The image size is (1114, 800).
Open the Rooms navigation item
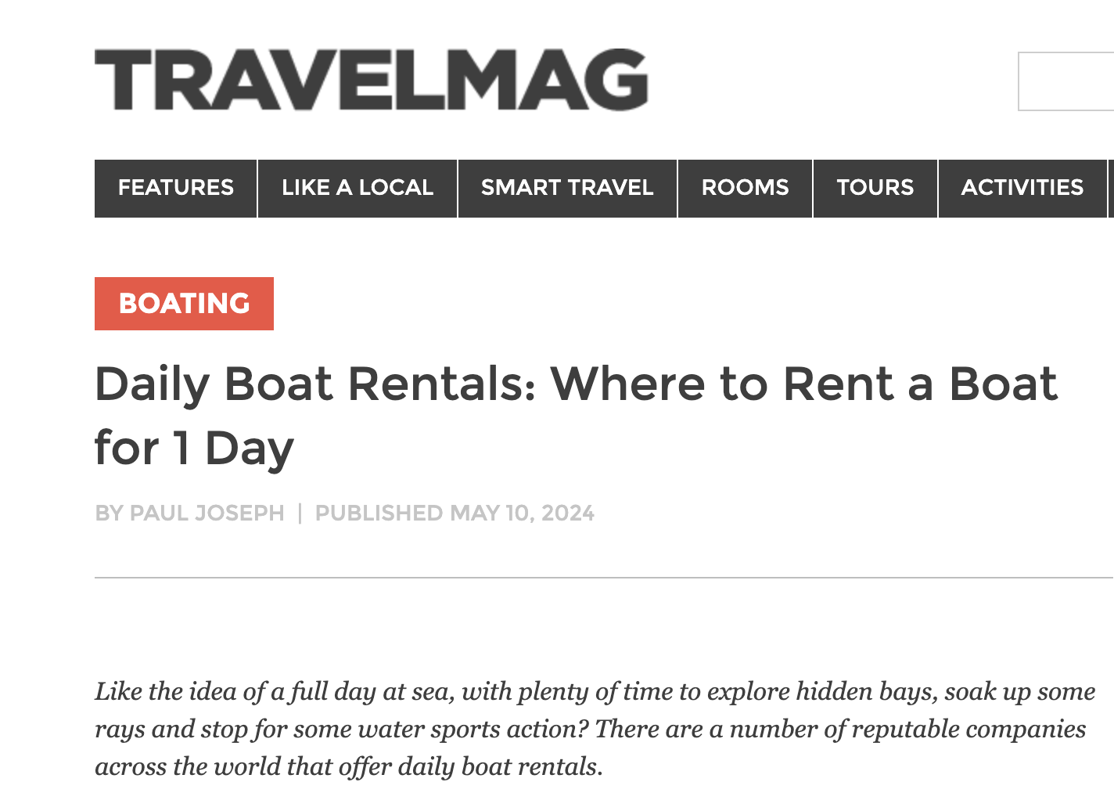(x=745, y=188)
